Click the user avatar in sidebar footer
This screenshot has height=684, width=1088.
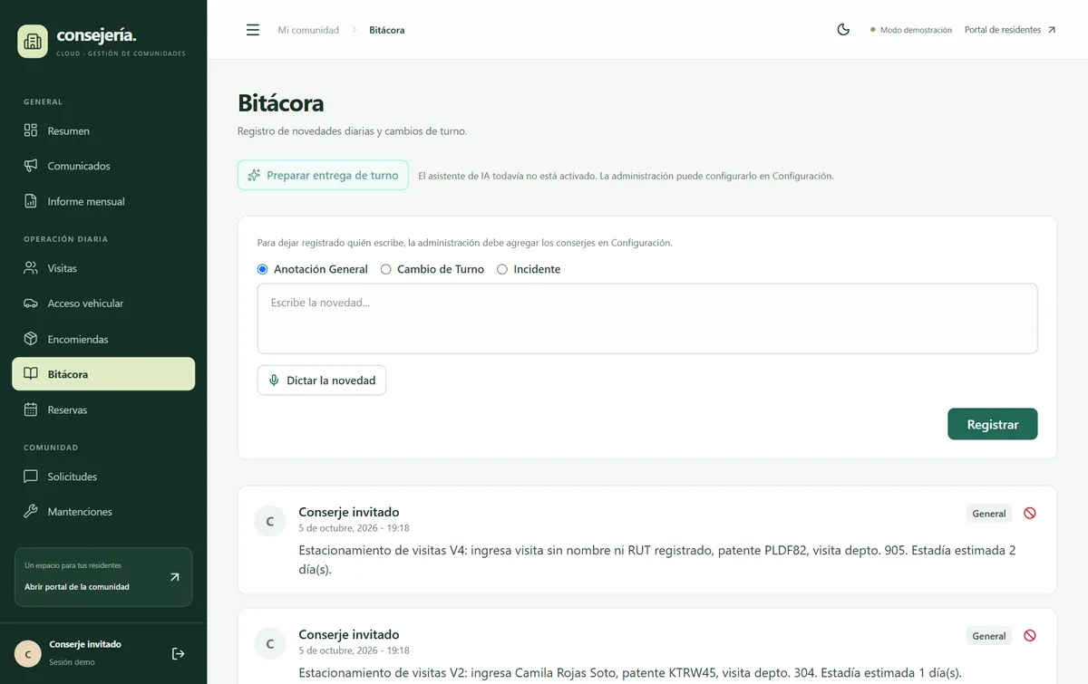pos(28,653)
